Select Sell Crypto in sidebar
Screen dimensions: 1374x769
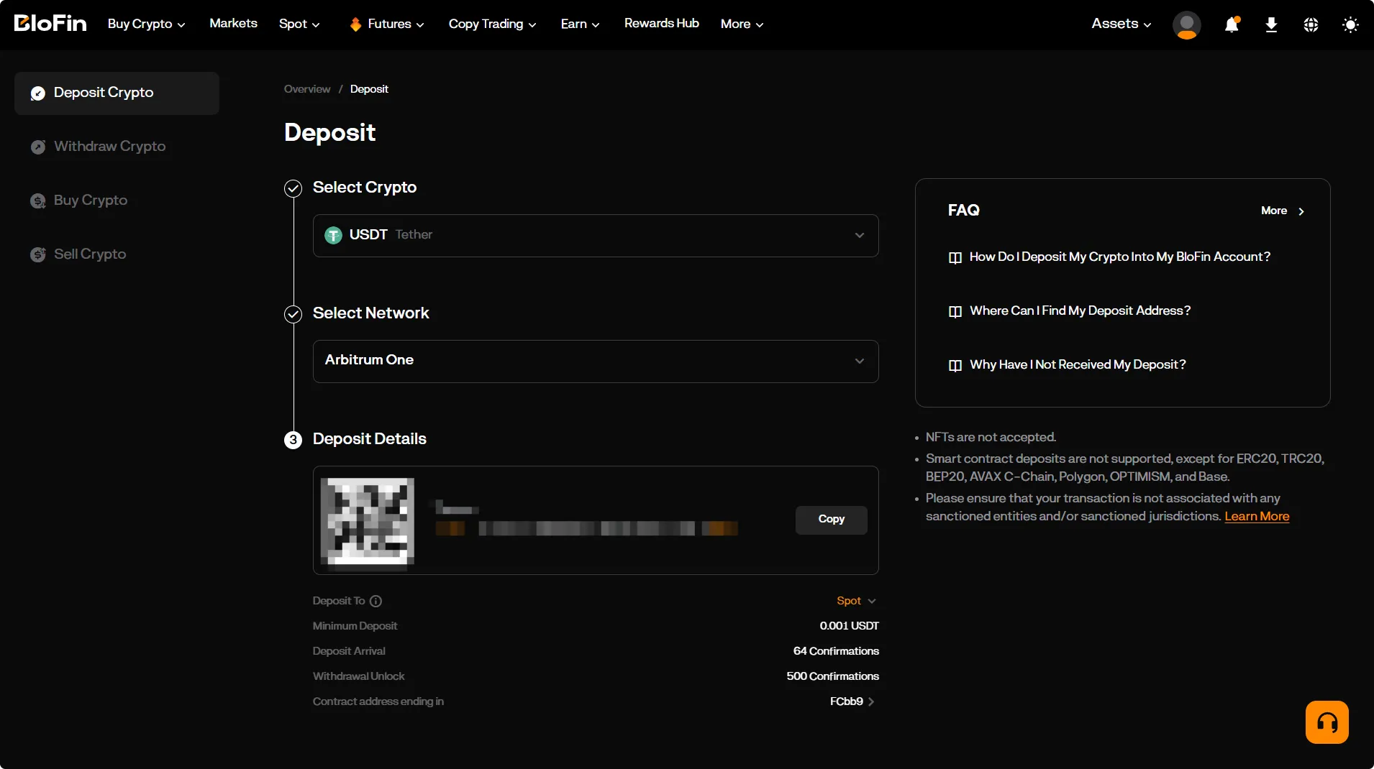117,254
